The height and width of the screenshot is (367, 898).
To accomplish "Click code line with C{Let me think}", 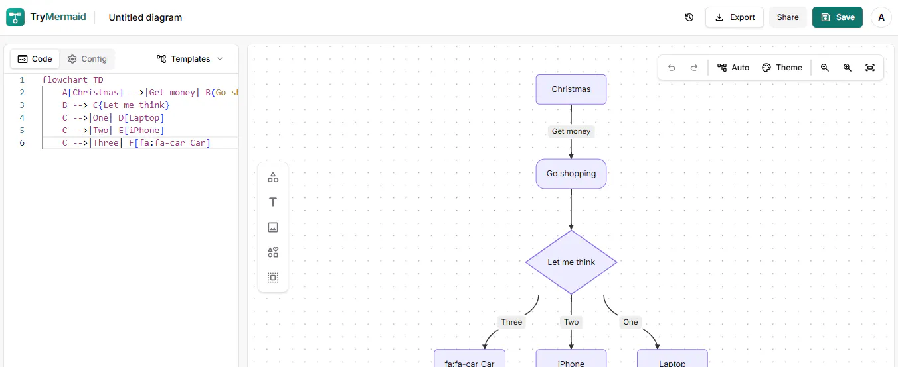I will (x=116, y=105).
